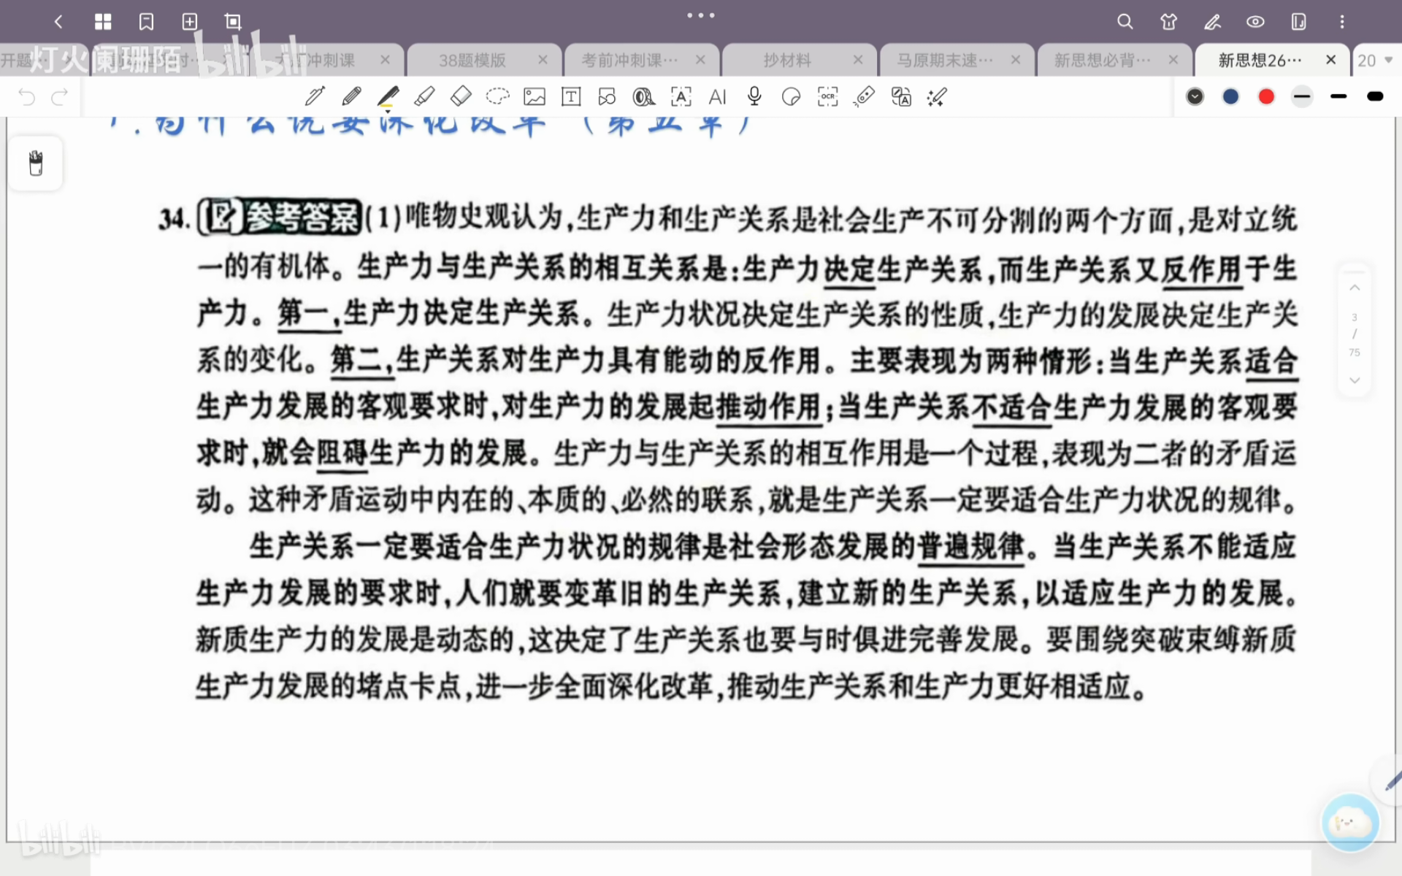Select the highlighter tool
Screen dimensions: 1402x876
click(x=424, y=96)
